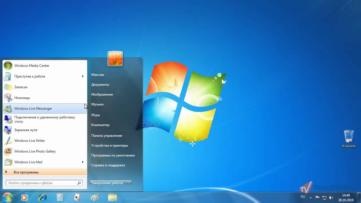Viewport: 361px width, 203px height.
Task: Open Панель управления
Action: (x=107, y=136)
